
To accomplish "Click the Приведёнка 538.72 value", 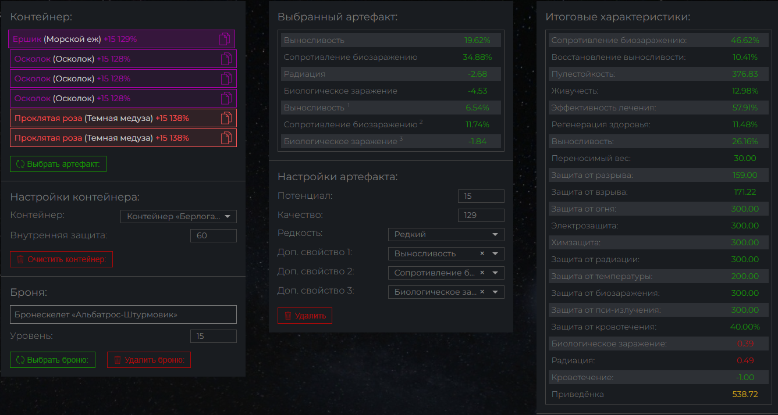I will [x=745, y=395].
